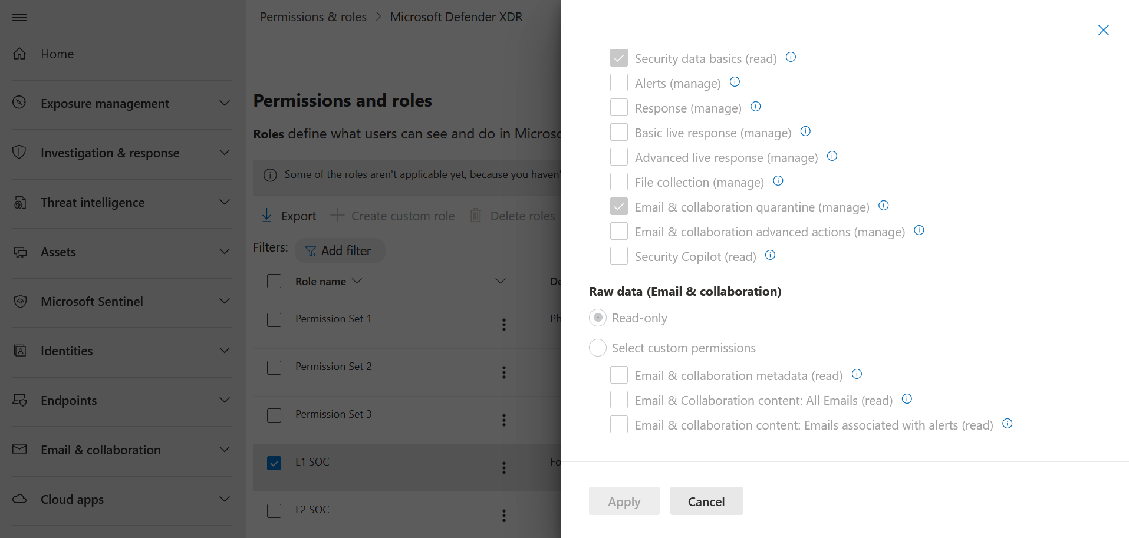Open the three-dot menu for Permission Set 2
The image size is (1129, 538).
point(504,372)
